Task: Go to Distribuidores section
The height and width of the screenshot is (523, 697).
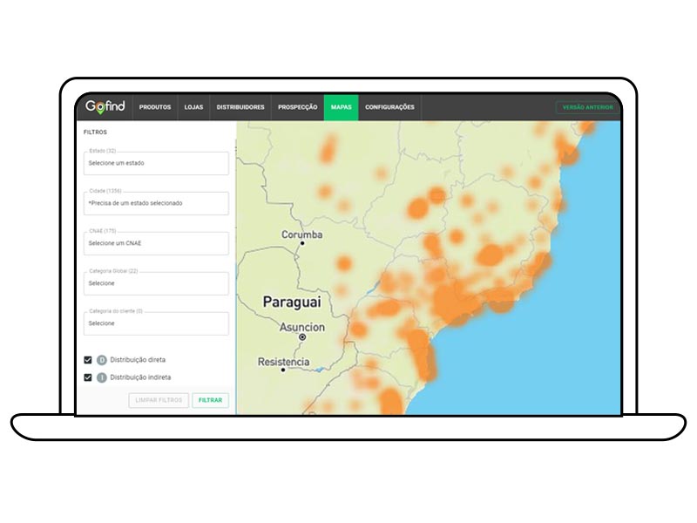Action: coord(240,107)
